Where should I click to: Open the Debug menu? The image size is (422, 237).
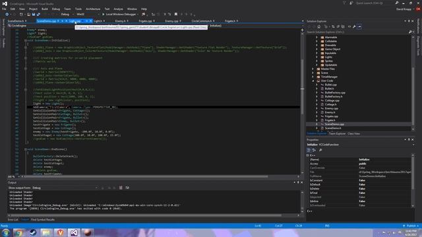pyautogui.click(x=56, y=9)
